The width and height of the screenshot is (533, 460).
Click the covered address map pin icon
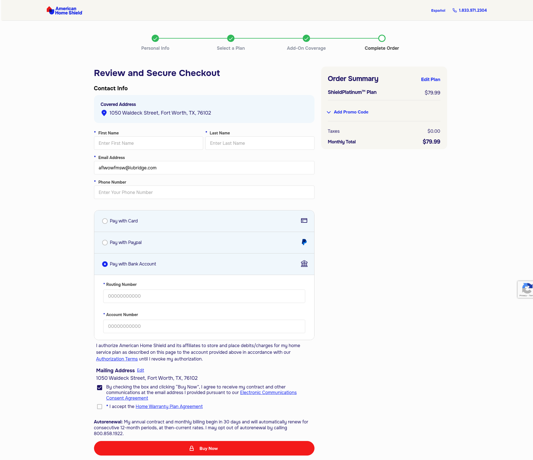click(x=104, y=113)
